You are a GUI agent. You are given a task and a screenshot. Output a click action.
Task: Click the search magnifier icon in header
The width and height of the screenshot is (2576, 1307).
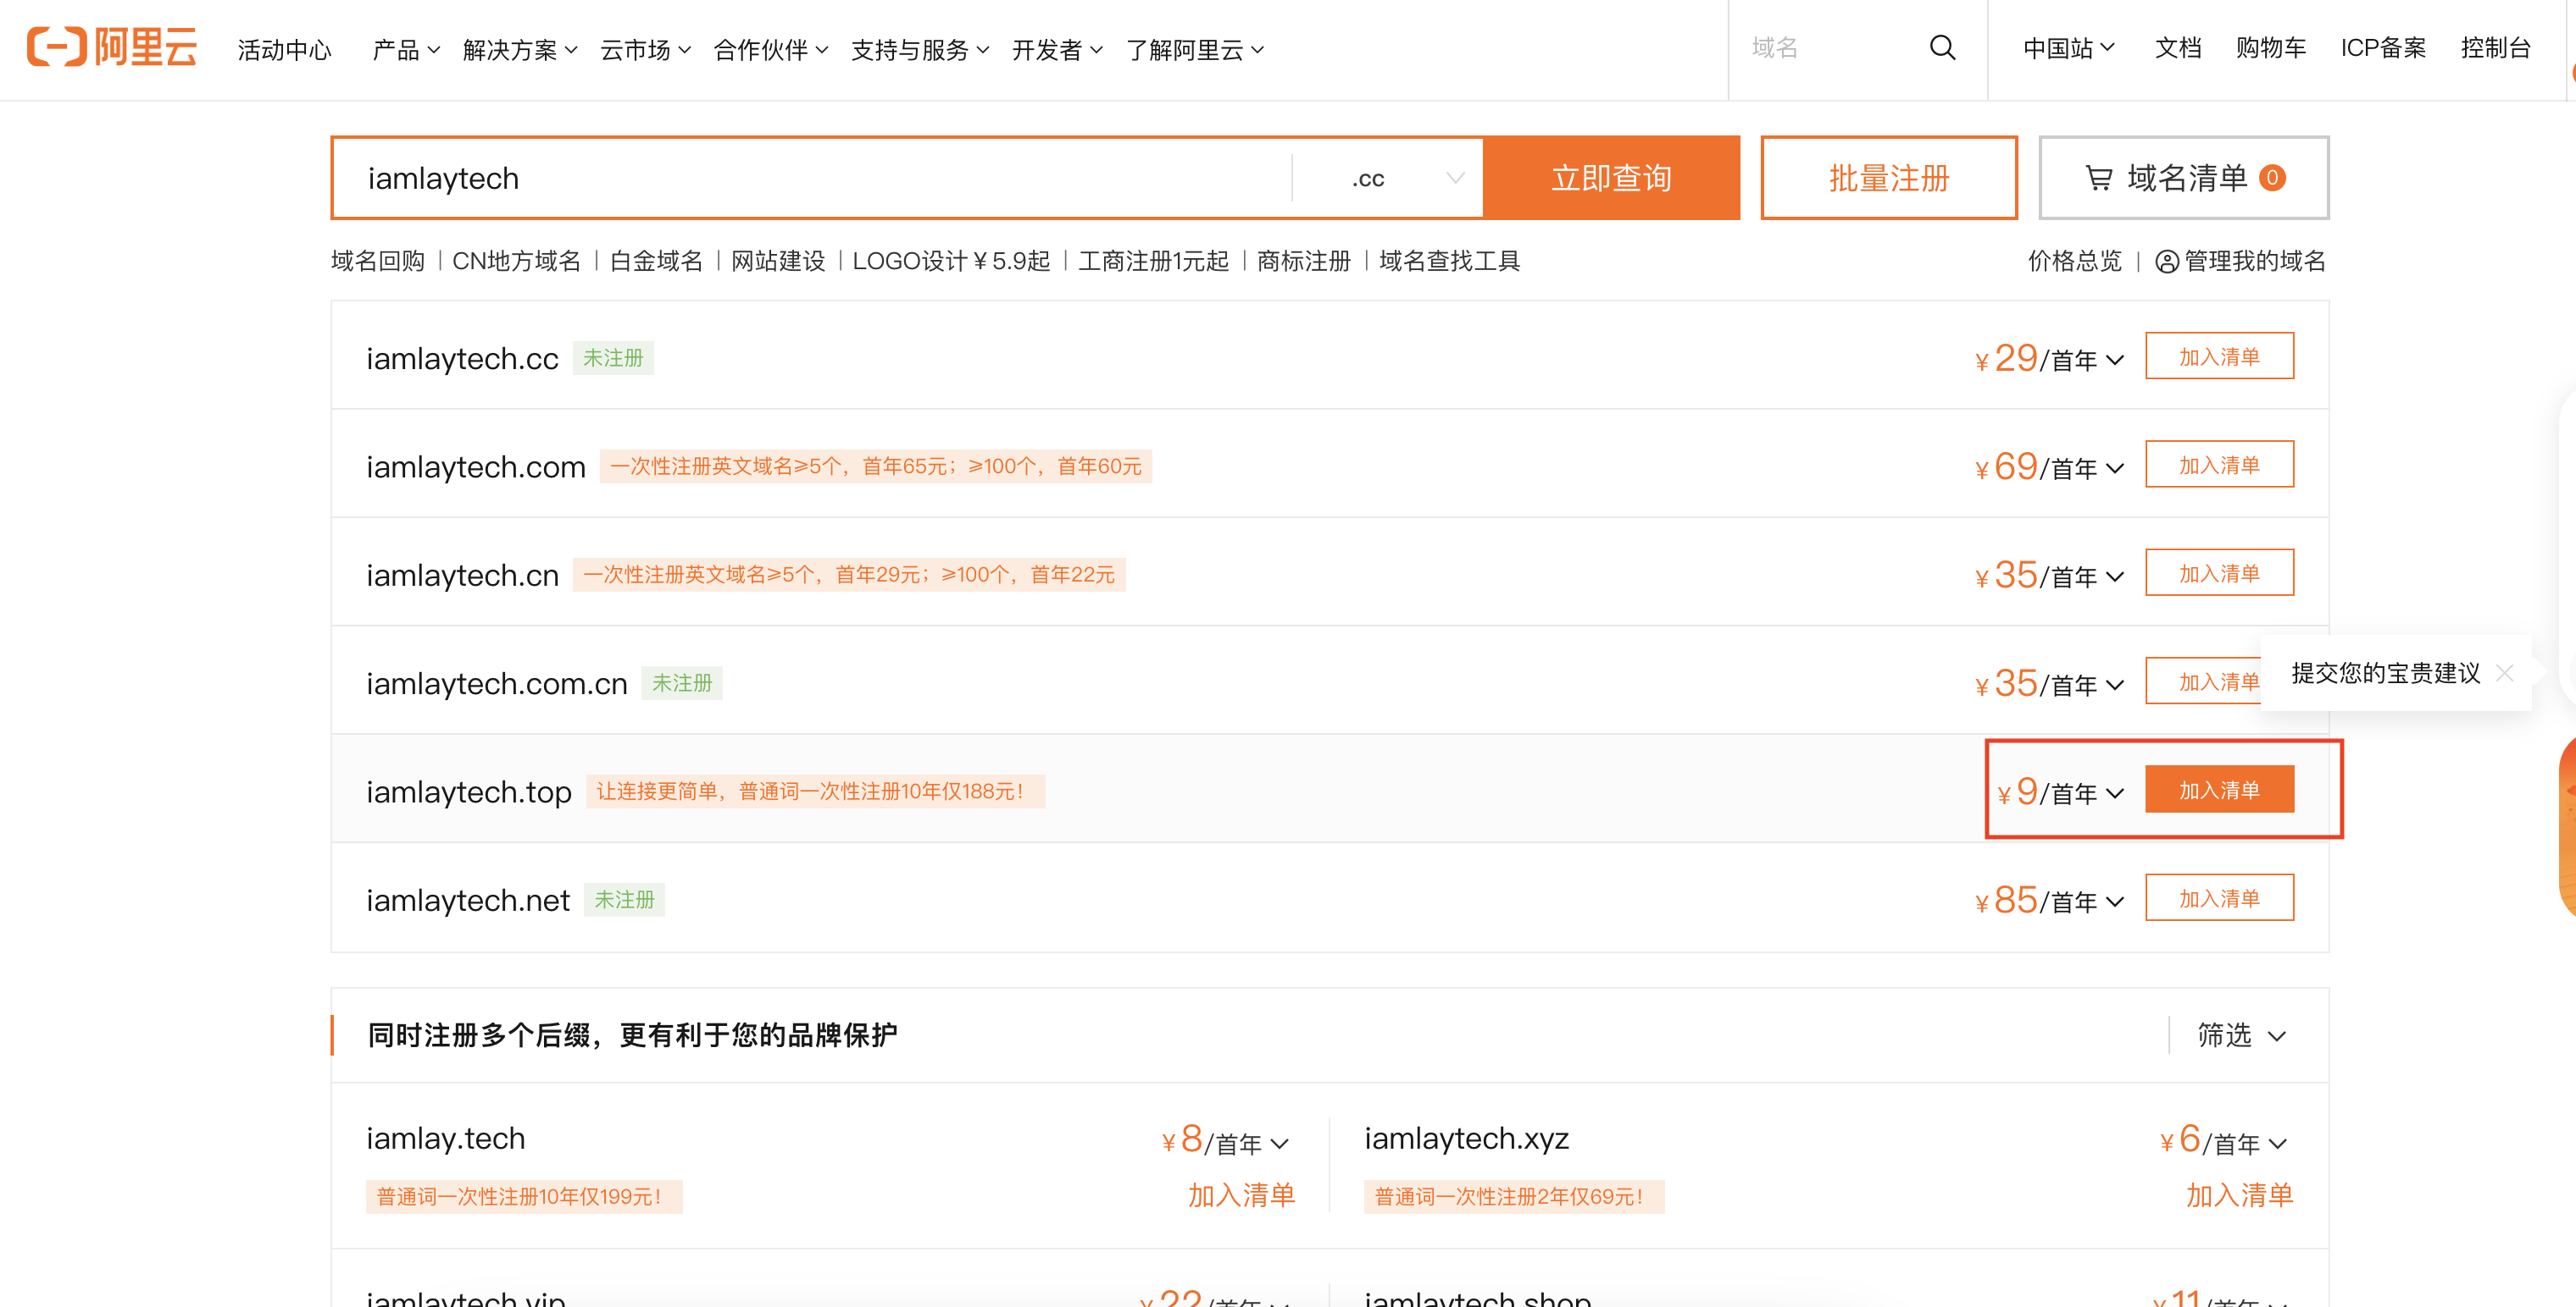click(1942, 47)
